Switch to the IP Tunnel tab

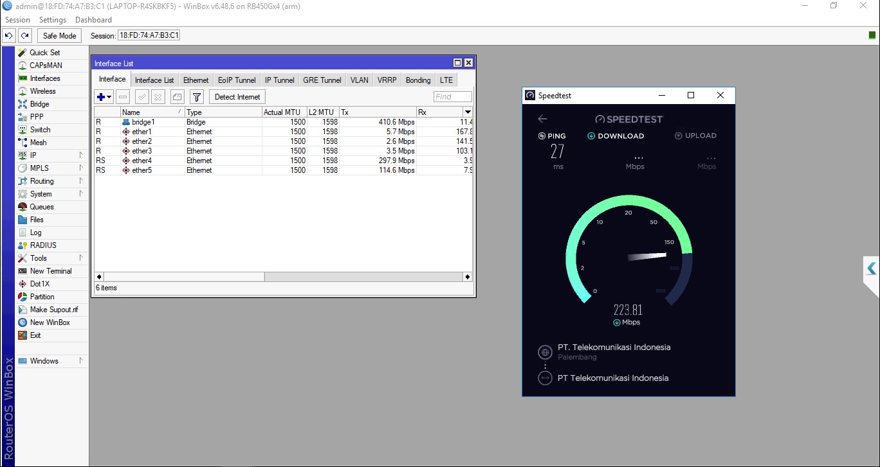point(280,80)
